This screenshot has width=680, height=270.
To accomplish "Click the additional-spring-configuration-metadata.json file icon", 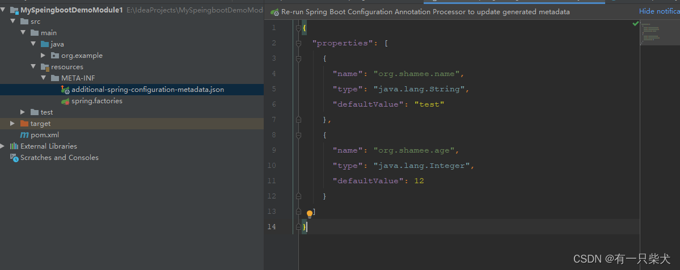I will point(65,90).
